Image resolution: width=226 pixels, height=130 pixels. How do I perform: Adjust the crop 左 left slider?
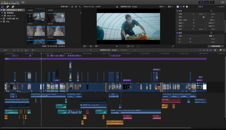[190, 39]
